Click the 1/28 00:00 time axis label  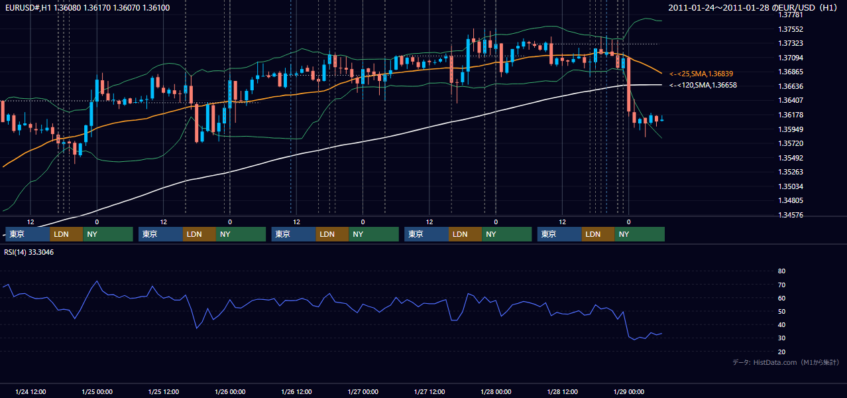pos(496,391)
